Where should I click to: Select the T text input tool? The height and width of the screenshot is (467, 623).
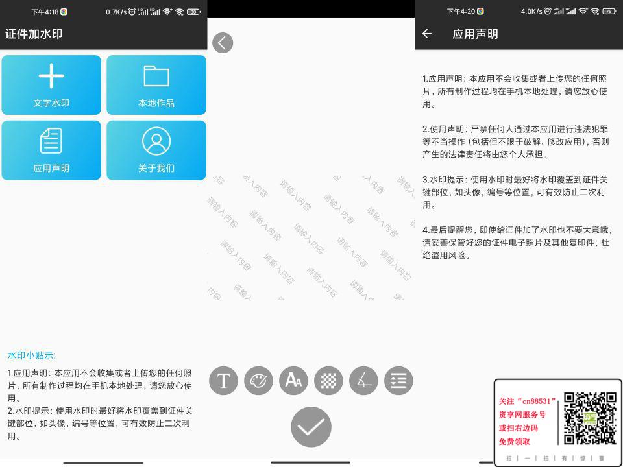click(x=223, y=381)
